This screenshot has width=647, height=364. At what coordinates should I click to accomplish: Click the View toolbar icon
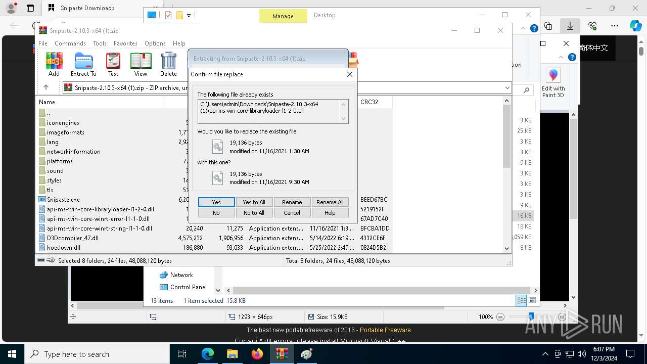[x=141, y=64]
